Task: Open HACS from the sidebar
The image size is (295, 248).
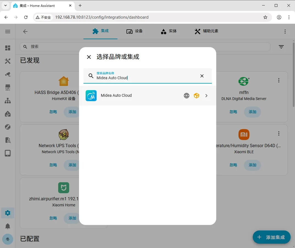Action: (8, 87)
